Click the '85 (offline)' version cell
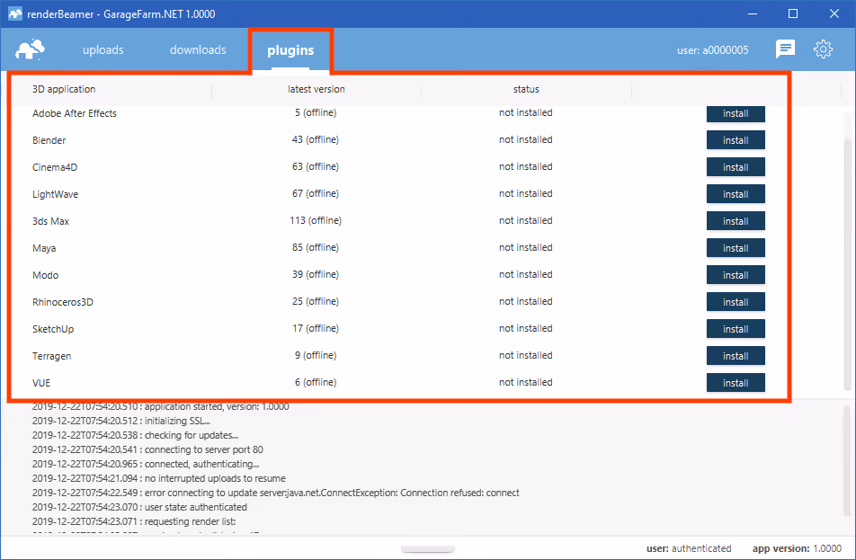The height and width of the screenshot is (560, 856). (316, 247)
